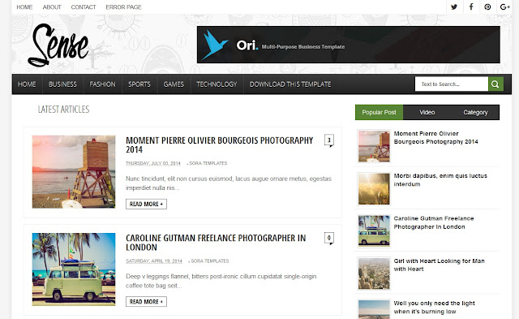
Task: Click the LATEST ARTICLES heading
Action: click(x=63, y=110)
